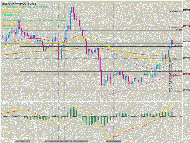190x143 pixels.
Task: Click the 'Forecast: 65.1' text
Action: point(11,28)
